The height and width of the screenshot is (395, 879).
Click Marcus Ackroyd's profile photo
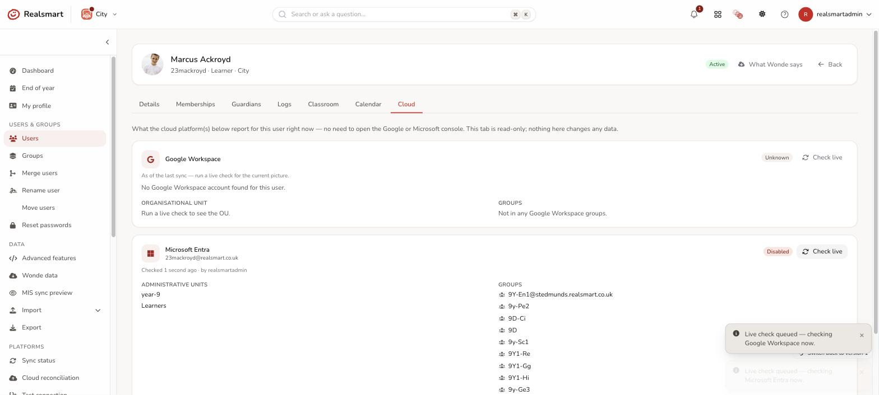152,64
